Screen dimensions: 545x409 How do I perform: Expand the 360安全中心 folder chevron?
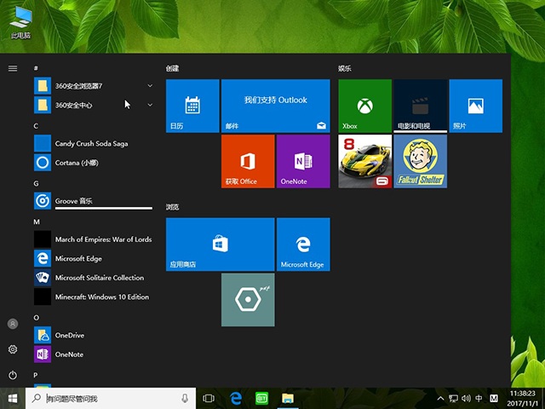pyautogui.click(x=150, y=105)
